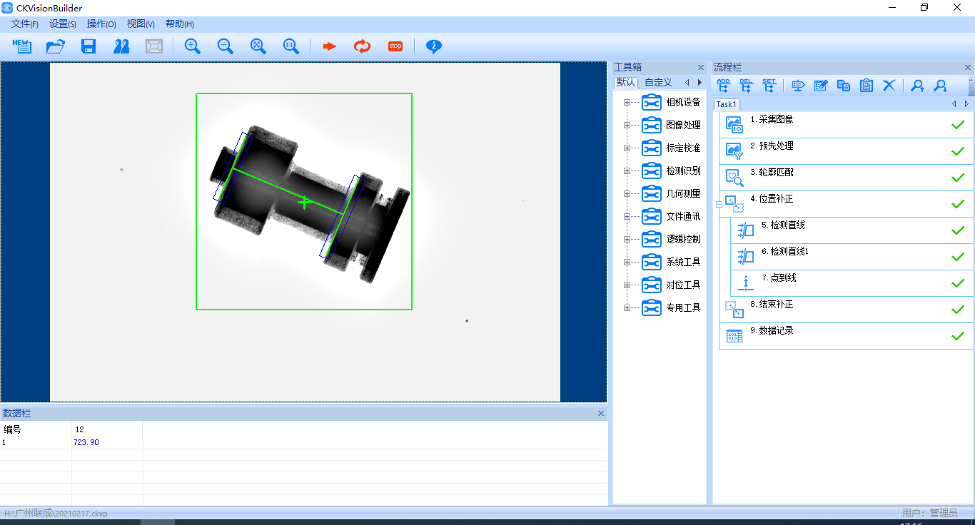975x525 pixels.
Task: Expand the 标定校准 tree node
Action: click(x=627, y=148)
